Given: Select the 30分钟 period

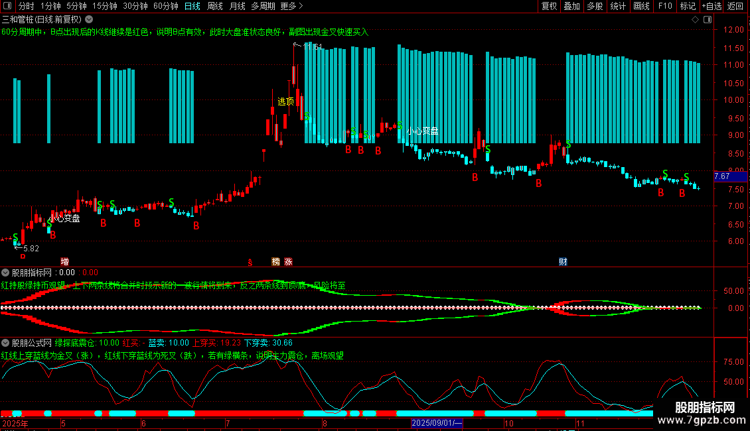Looking at the screenshot, I should tap(135, 6).
